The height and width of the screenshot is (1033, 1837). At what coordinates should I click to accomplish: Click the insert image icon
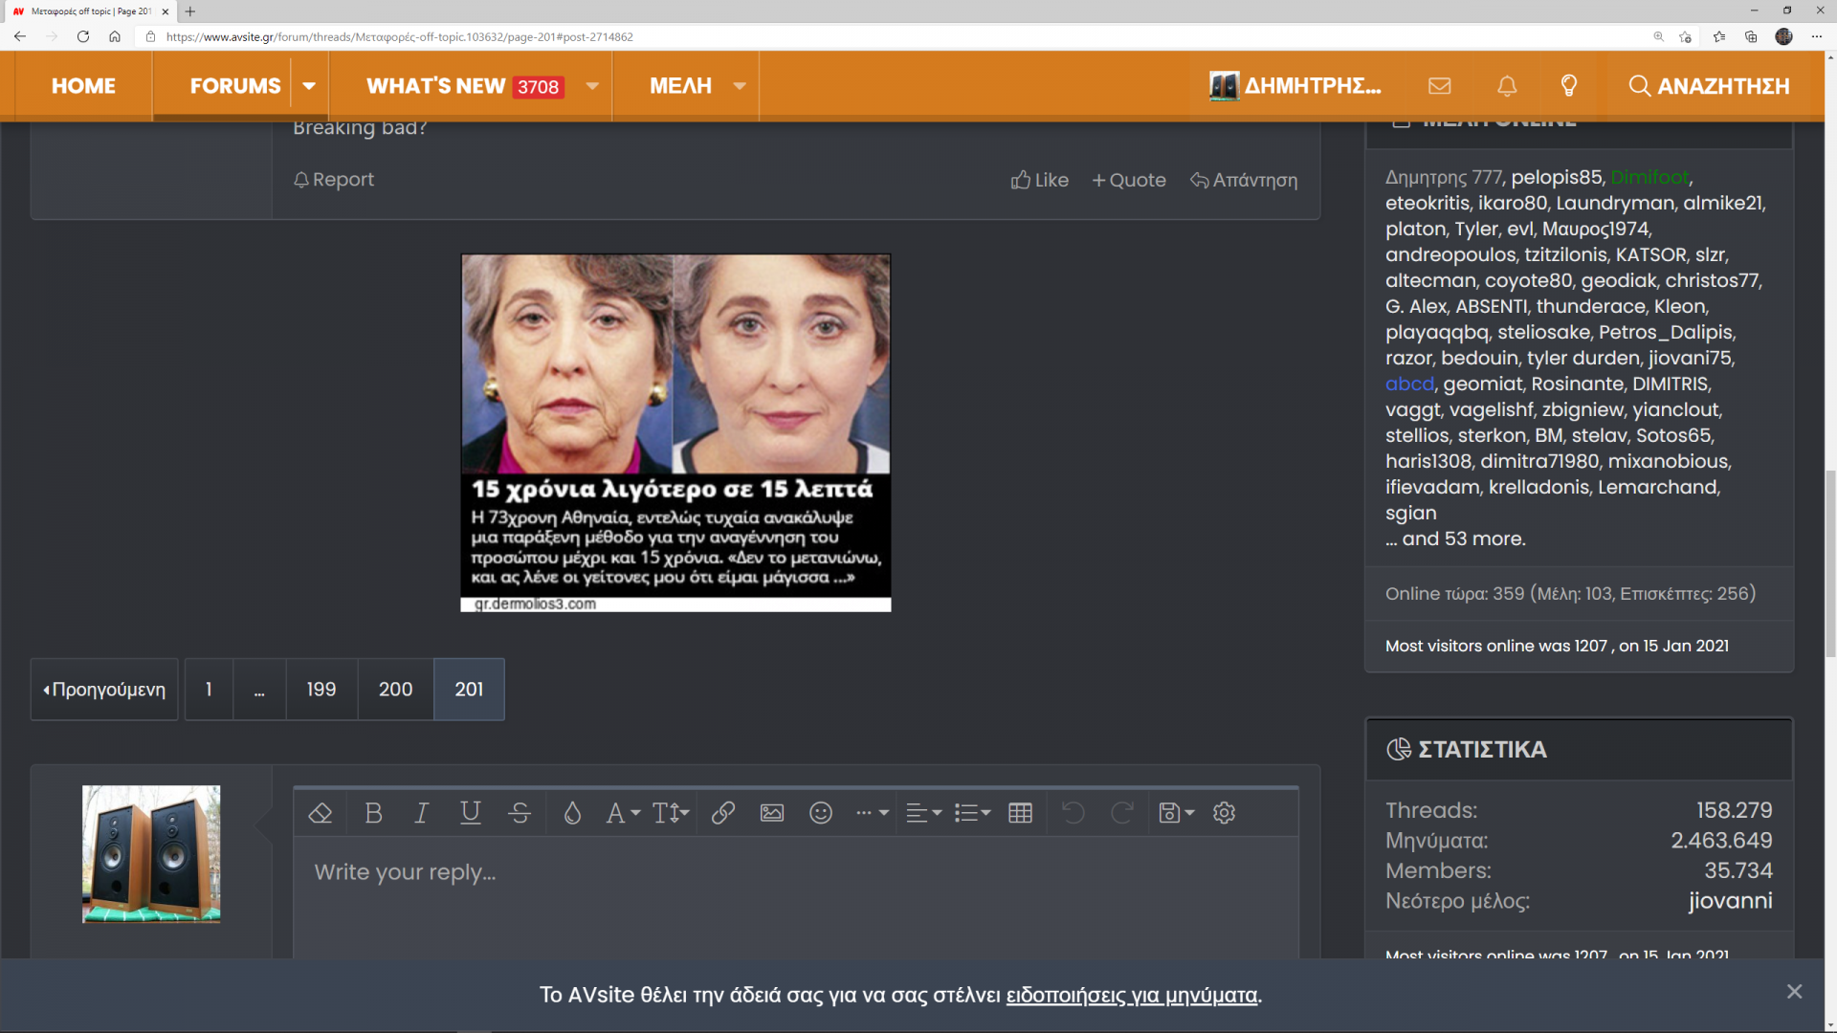(x=772, y=813)
